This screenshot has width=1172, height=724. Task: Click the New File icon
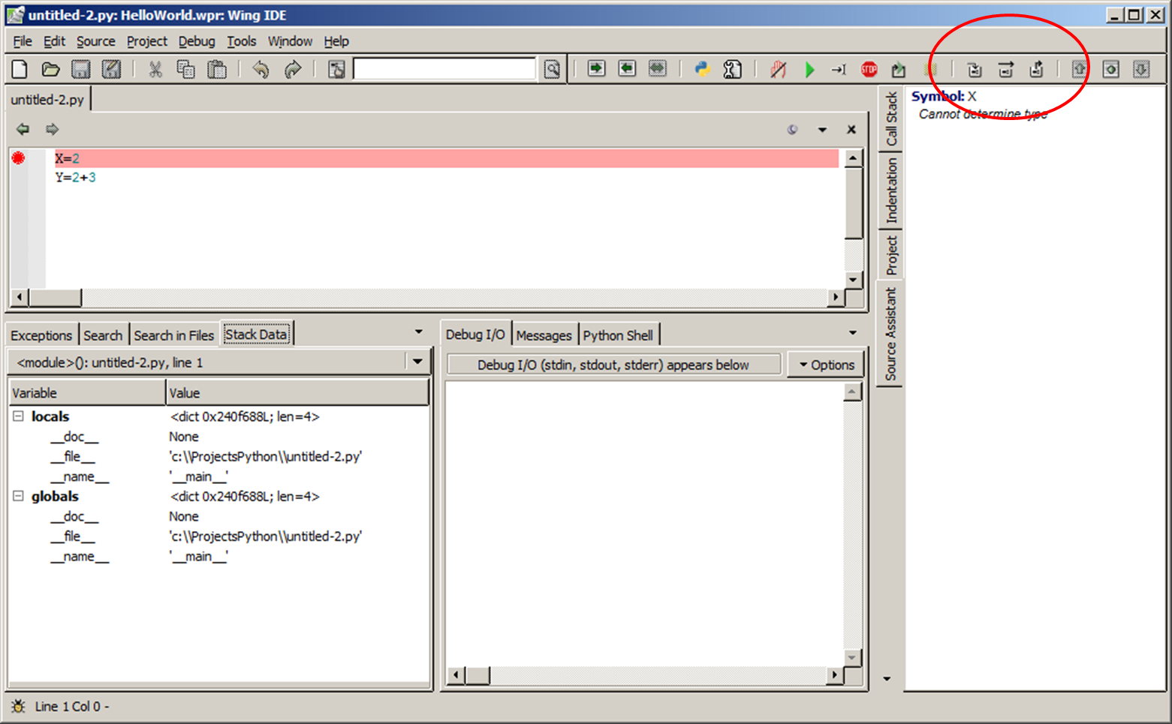pyautogui.click(x=20, y=70)
